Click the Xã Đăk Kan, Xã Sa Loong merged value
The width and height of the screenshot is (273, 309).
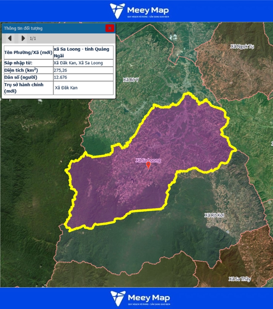tap(78, 63)
